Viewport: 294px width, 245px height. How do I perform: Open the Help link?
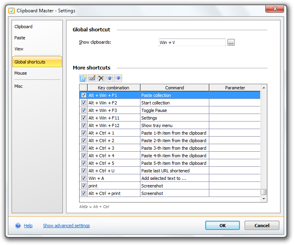[x=28, y=226]
